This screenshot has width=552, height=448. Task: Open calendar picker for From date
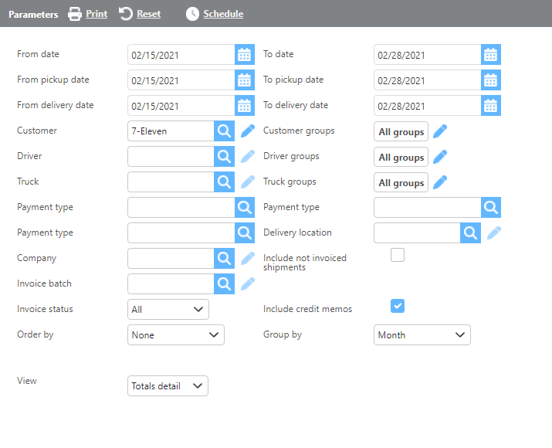[x=244, y=55]
